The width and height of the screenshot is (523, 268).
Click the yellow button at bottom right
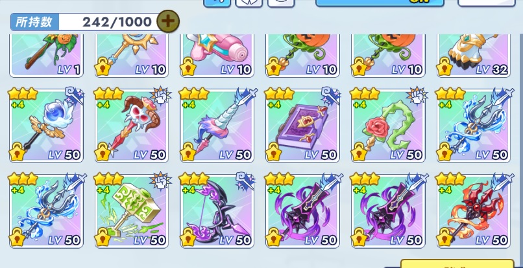[457, 263]
